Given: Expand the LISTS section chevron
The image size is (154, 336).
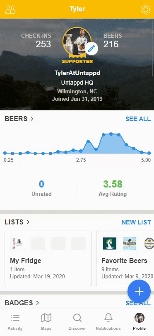Looking at the screenshot, I should point(28,222).
